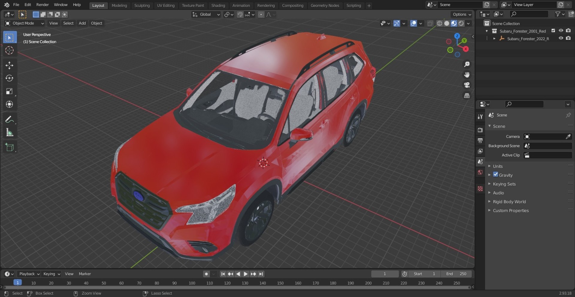This screenshot has height=297, width=575.
Task: Switch to wireframe viewport shading
Action: click(439, 23)
